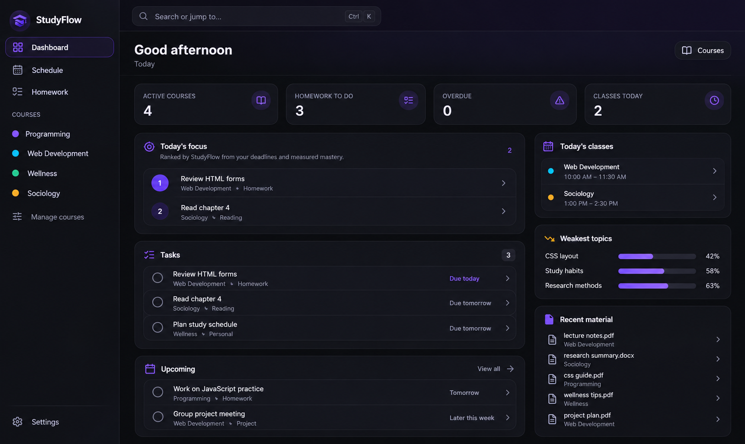
Task: Click the Classes Today clock icon
Action: pos(714,100)
